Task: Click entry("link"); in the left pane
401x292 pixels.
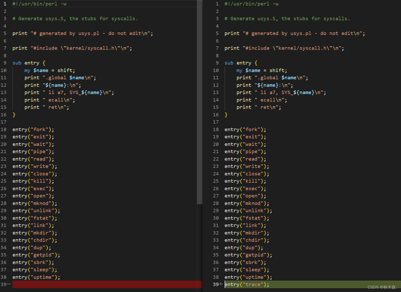Action: (x=33, y=225)
